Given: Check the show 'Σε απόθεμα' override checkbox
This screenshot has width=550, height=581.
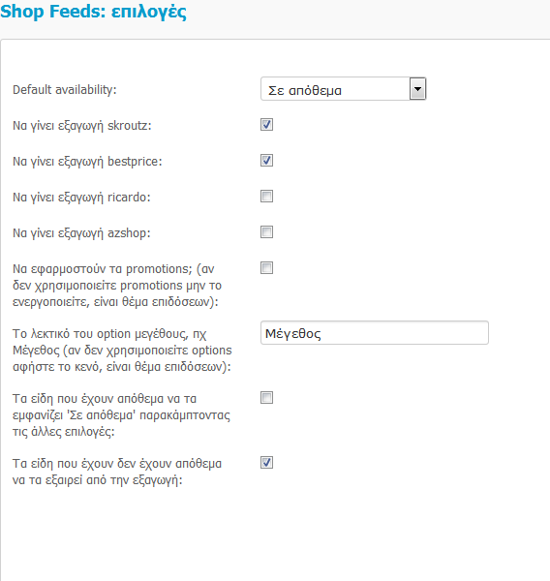Looking at the screenshot, I should pyautogui.click(x=267, y=398).
